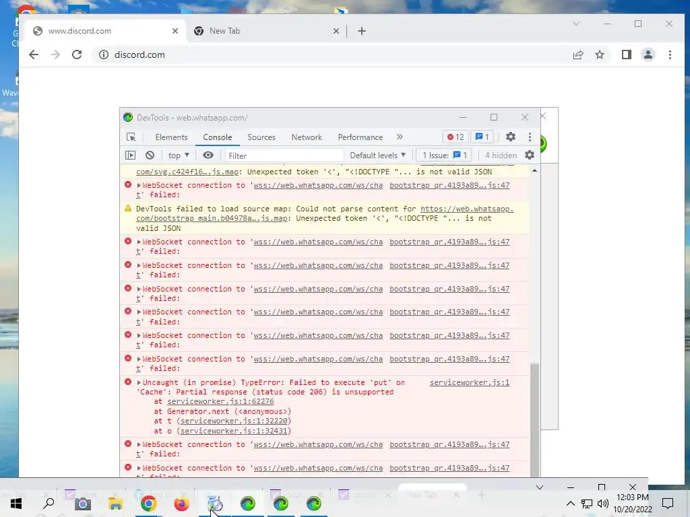Open the notification center icon
690x517 pixels.
click(668, 504)
